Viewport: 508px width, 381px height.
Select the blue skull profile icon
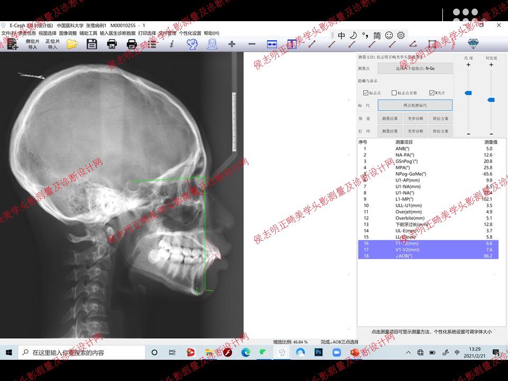(192, 44)
